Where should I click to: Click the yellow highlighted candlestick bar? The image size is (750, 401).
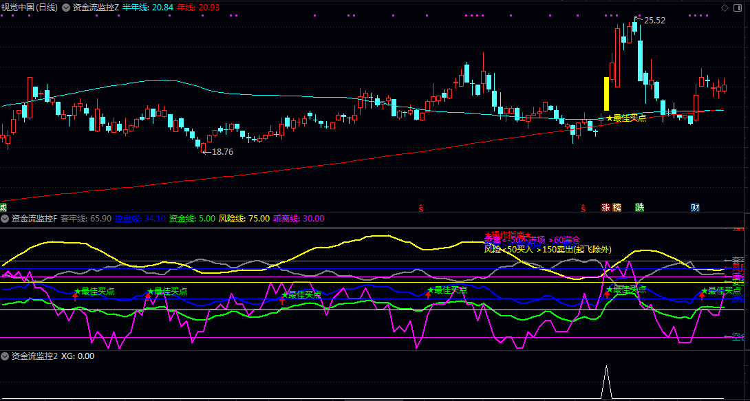tap(606, 94)
